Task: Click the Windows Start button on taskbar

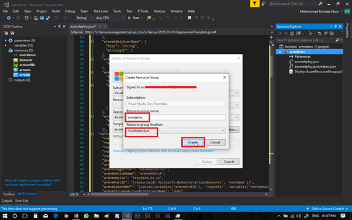Action: [x=5, y=216]
